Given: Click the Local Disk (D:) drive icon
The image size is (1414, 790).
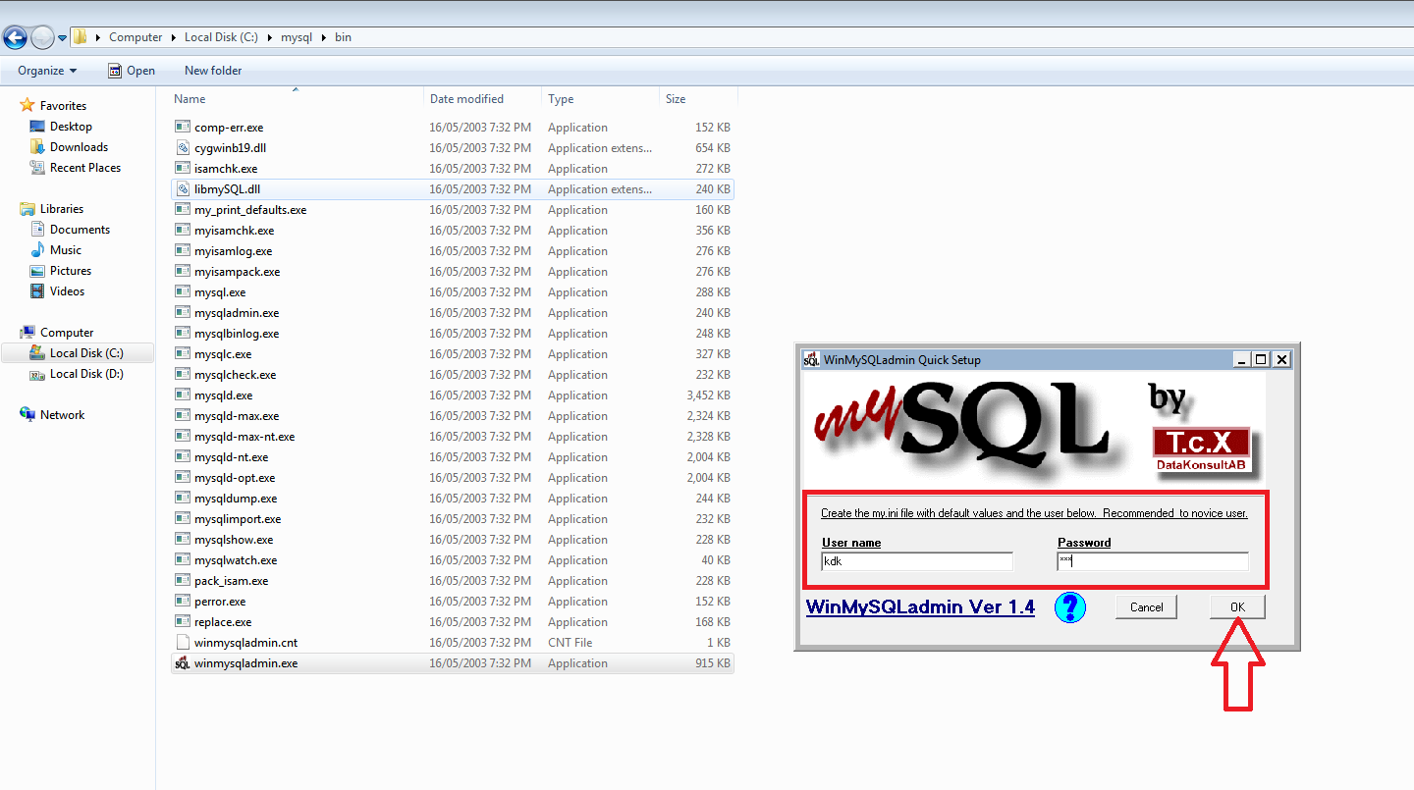Looking at the screenshot, I should tap(37, 374).
